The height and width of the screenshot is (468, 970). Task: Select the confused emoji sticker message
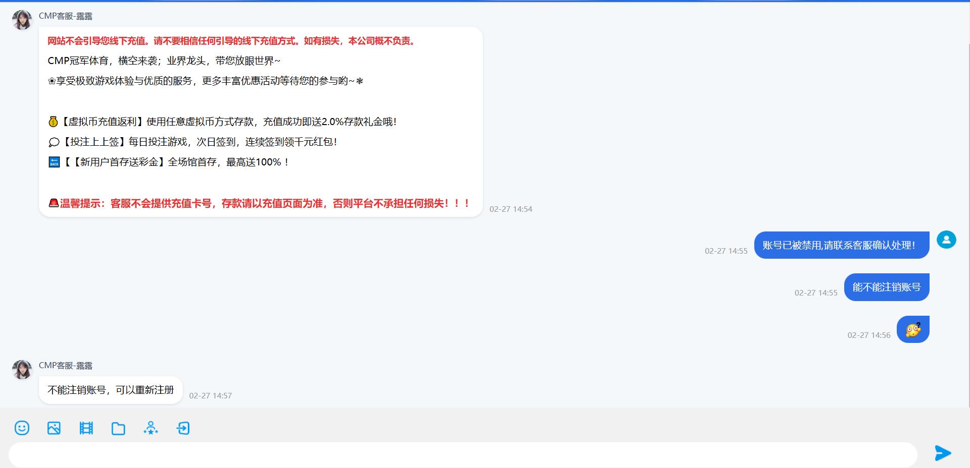click(x=913, y=329)
